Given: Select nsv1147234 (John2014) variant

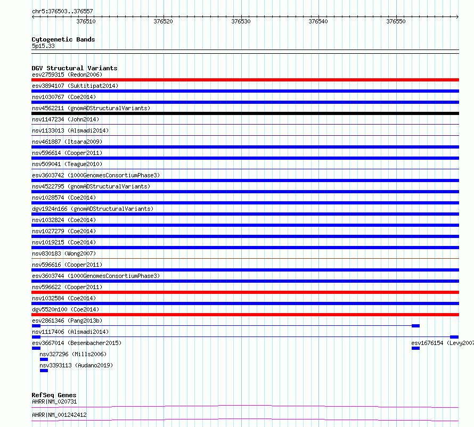Looking at the screenshot, I should coord(66,119).
